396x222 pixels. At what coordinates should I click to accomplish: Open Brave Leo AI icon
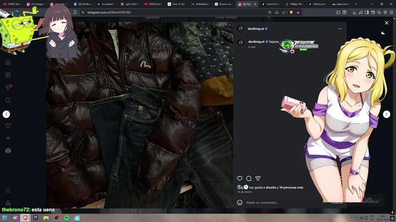379,12
